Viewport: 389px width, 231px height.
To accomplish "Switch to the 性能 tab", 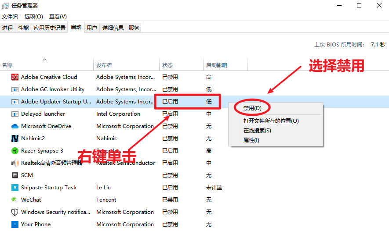I will coord(23,28).
